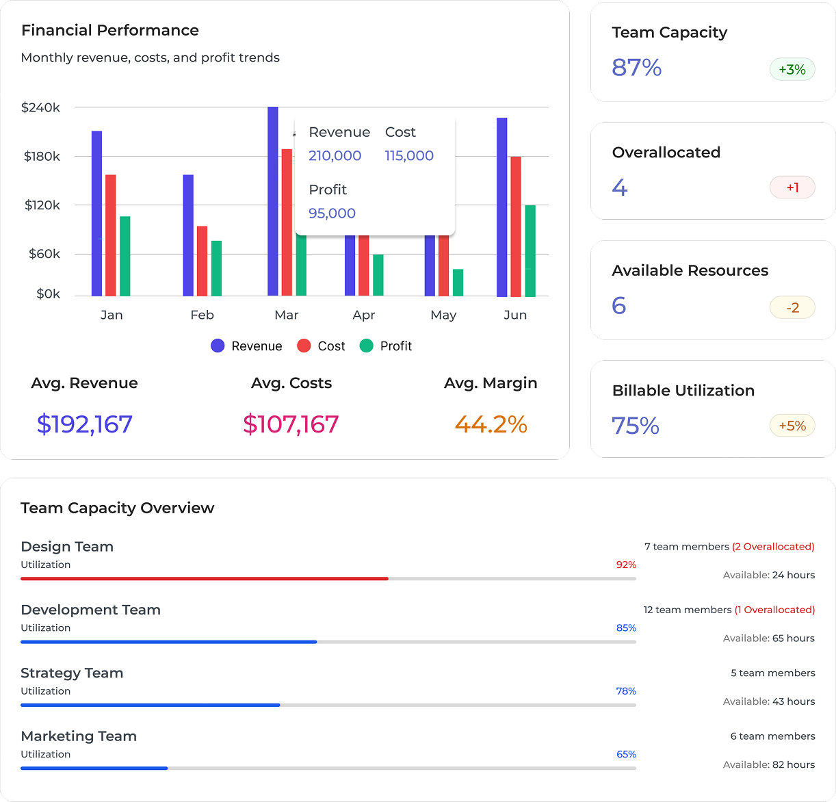
Task: Toggle the Profit legend dot
Action: (366, 346)
